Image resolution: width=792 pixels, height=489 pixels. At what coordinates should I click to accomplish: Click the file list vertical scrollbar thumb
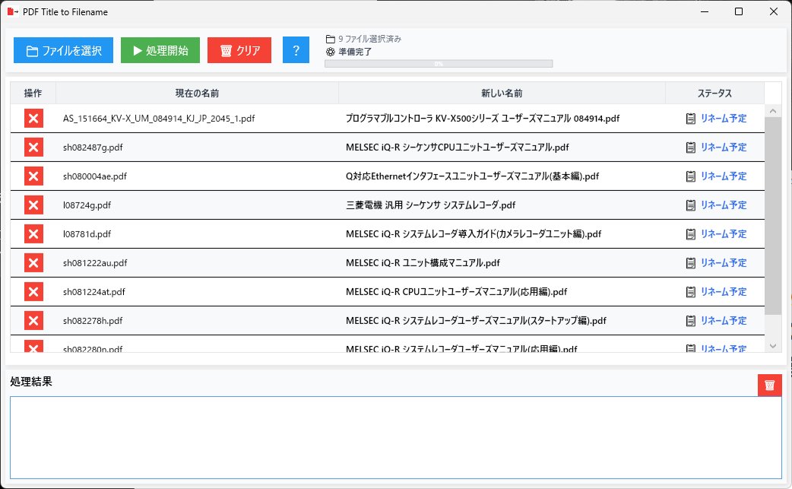[x=773, y=216]
